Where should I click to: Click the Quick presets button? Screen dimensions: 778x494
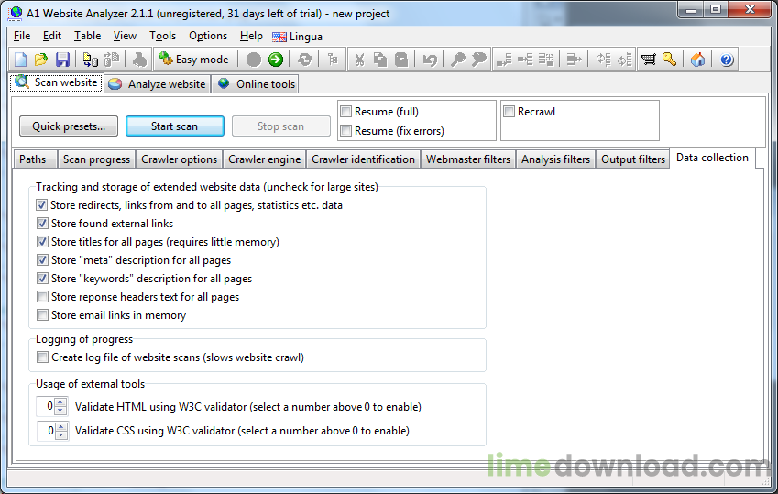pos(69,126)
